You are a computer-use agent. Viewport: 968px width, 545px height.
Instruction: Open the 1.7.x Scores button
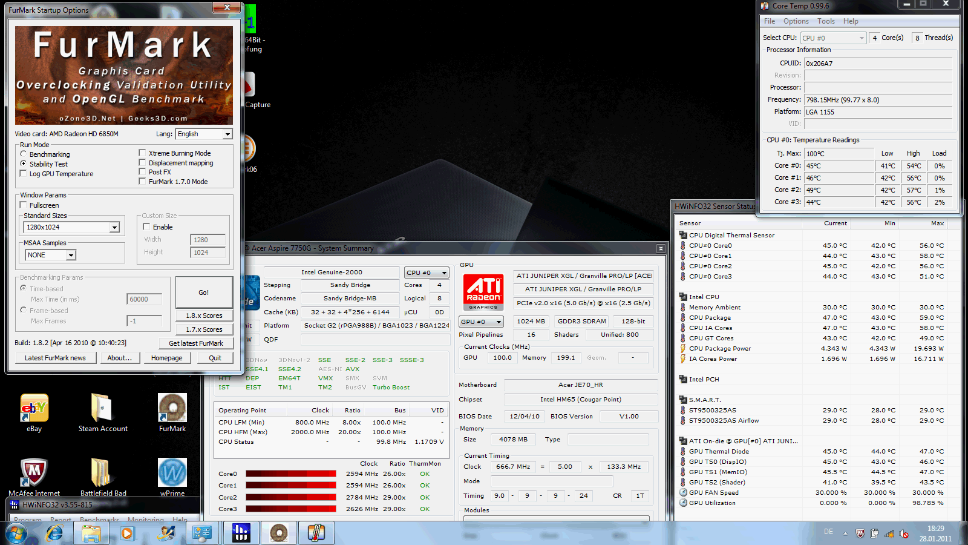click(x=204, y=329)
